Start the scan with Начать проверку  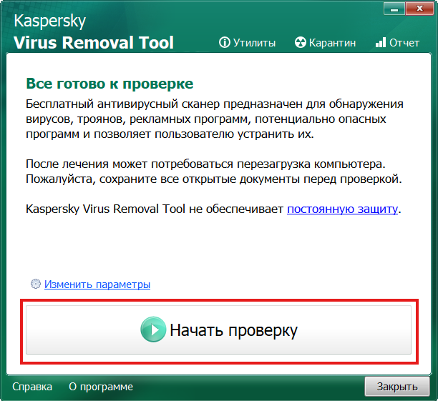point(218,330)
